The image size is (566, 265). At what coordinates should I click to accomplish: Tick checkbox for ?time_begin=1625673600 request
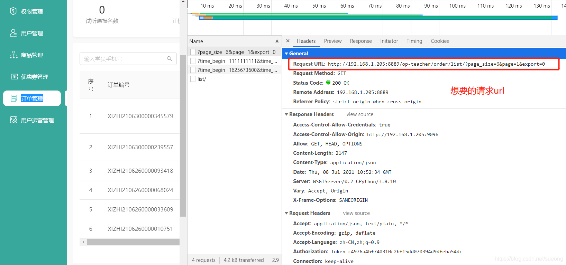click(193, 70)
